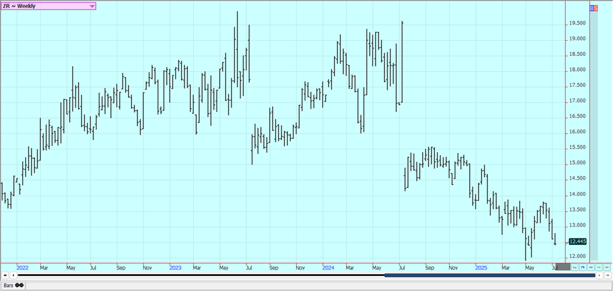This screenshot has width=613, height=291.
Task: Click the dark blue horizontal scrollbar thumb
Action: (490, 275)
